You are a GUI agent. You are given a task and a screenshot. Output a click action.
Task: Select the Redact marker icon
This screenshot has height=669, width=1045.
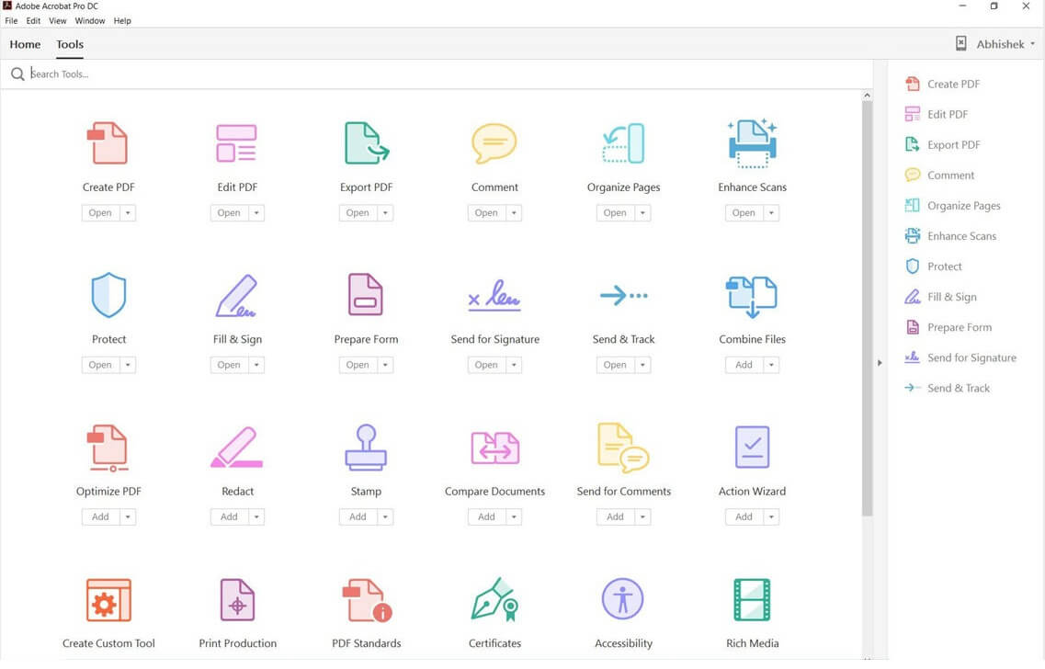click(236, 448)
